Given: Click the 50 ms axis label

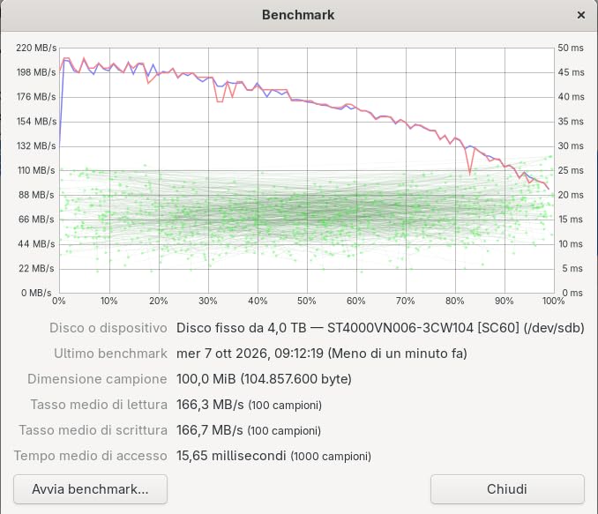Looking at the screenshot, I should click(571, 48).
